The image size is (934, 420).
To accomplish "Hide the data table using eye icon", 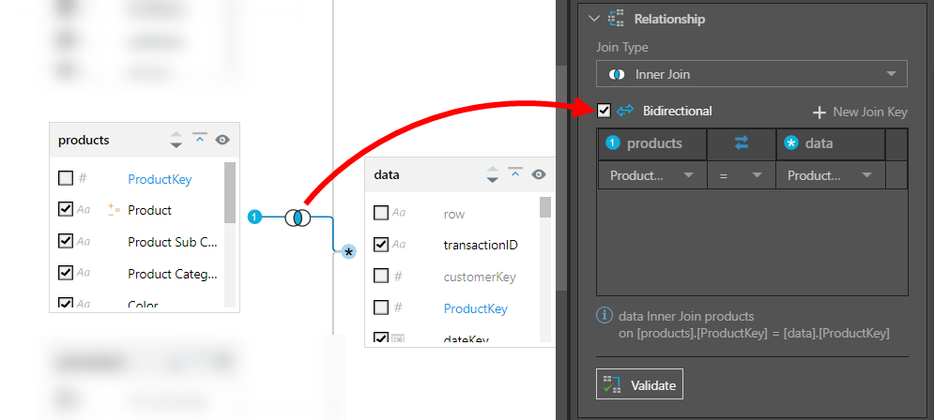I will click(x=539, y=174).
